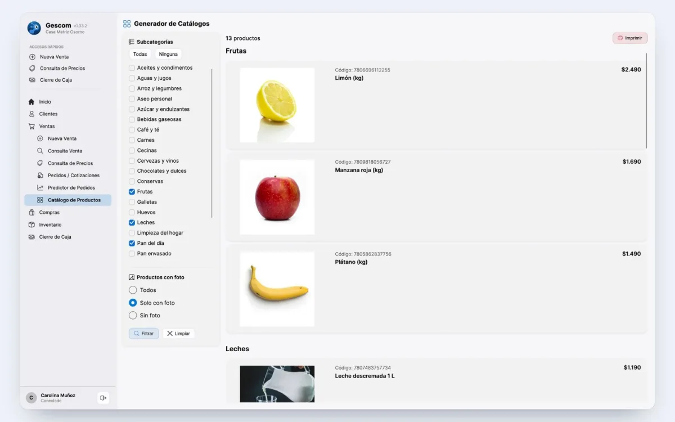The height and width of the screenshot is (422, 675).
Task: Click the Clientes person icon
Action: [x=31, y=114]
